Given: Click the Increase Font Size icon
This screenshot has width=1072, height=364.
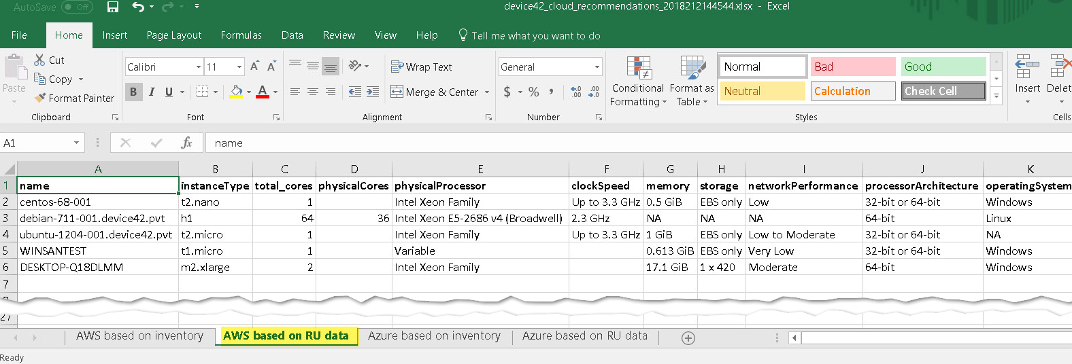Looking at the screenshot, I should tap(254, 66).
